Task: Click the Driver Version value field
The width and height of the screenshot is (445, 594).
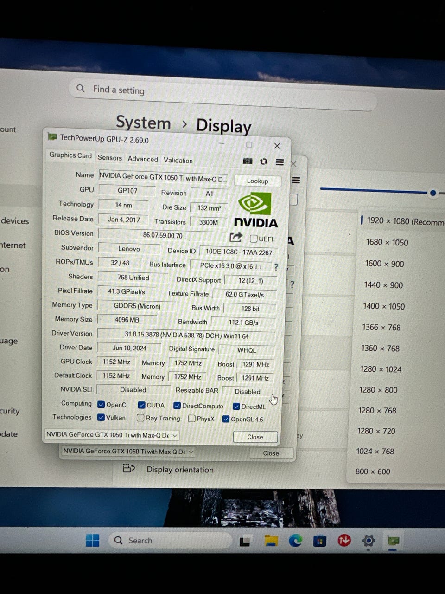Action: [x=186, y=335]
